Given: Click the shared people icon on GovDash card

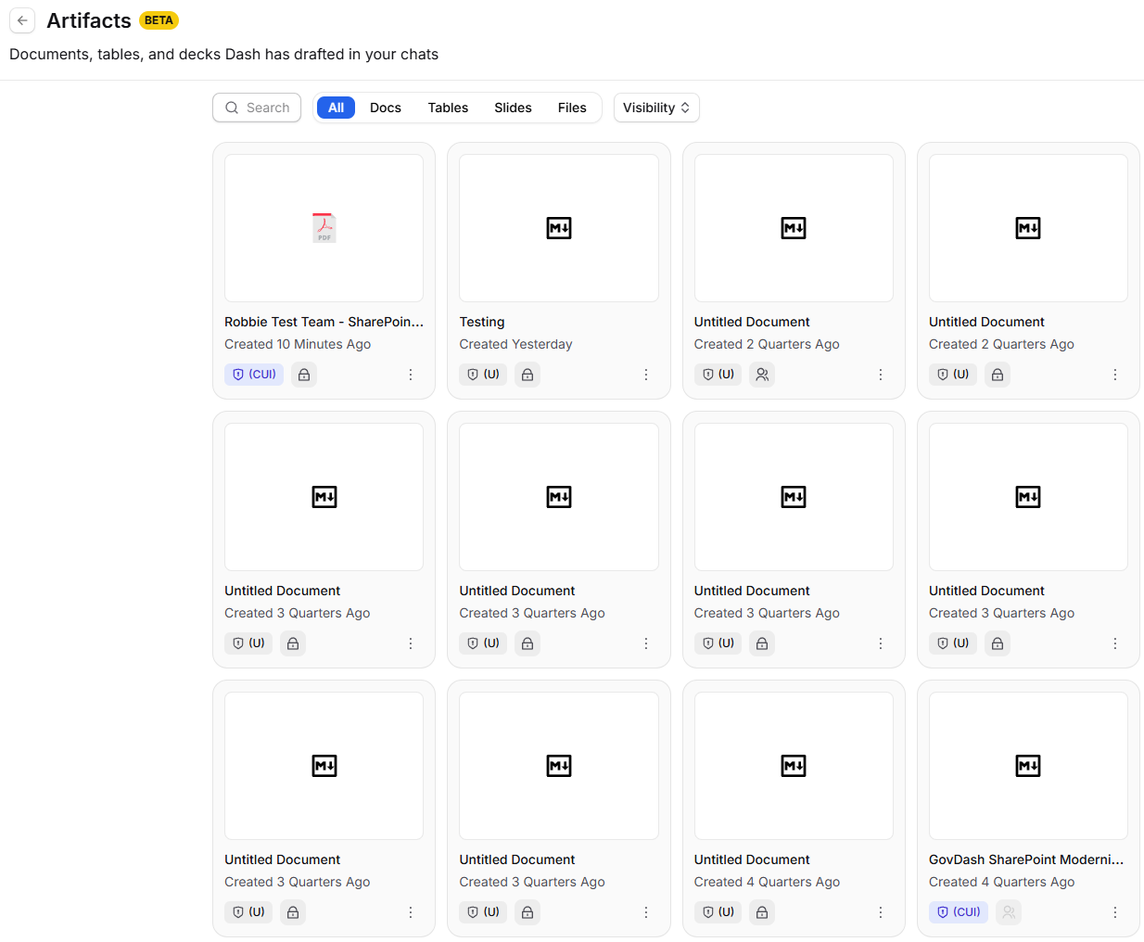Looking at the screenshot, I should [1009, 912].
